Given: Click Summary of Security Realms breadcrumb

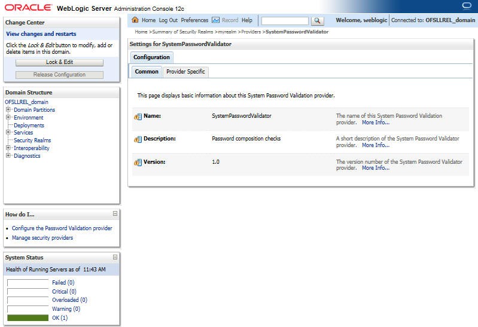Looking at the screenshot, I should 182,32.
